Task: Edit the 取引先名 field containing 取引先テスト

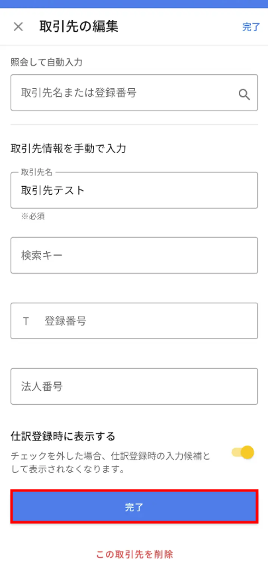Action: pyautogui.click(x=134, y=190)
